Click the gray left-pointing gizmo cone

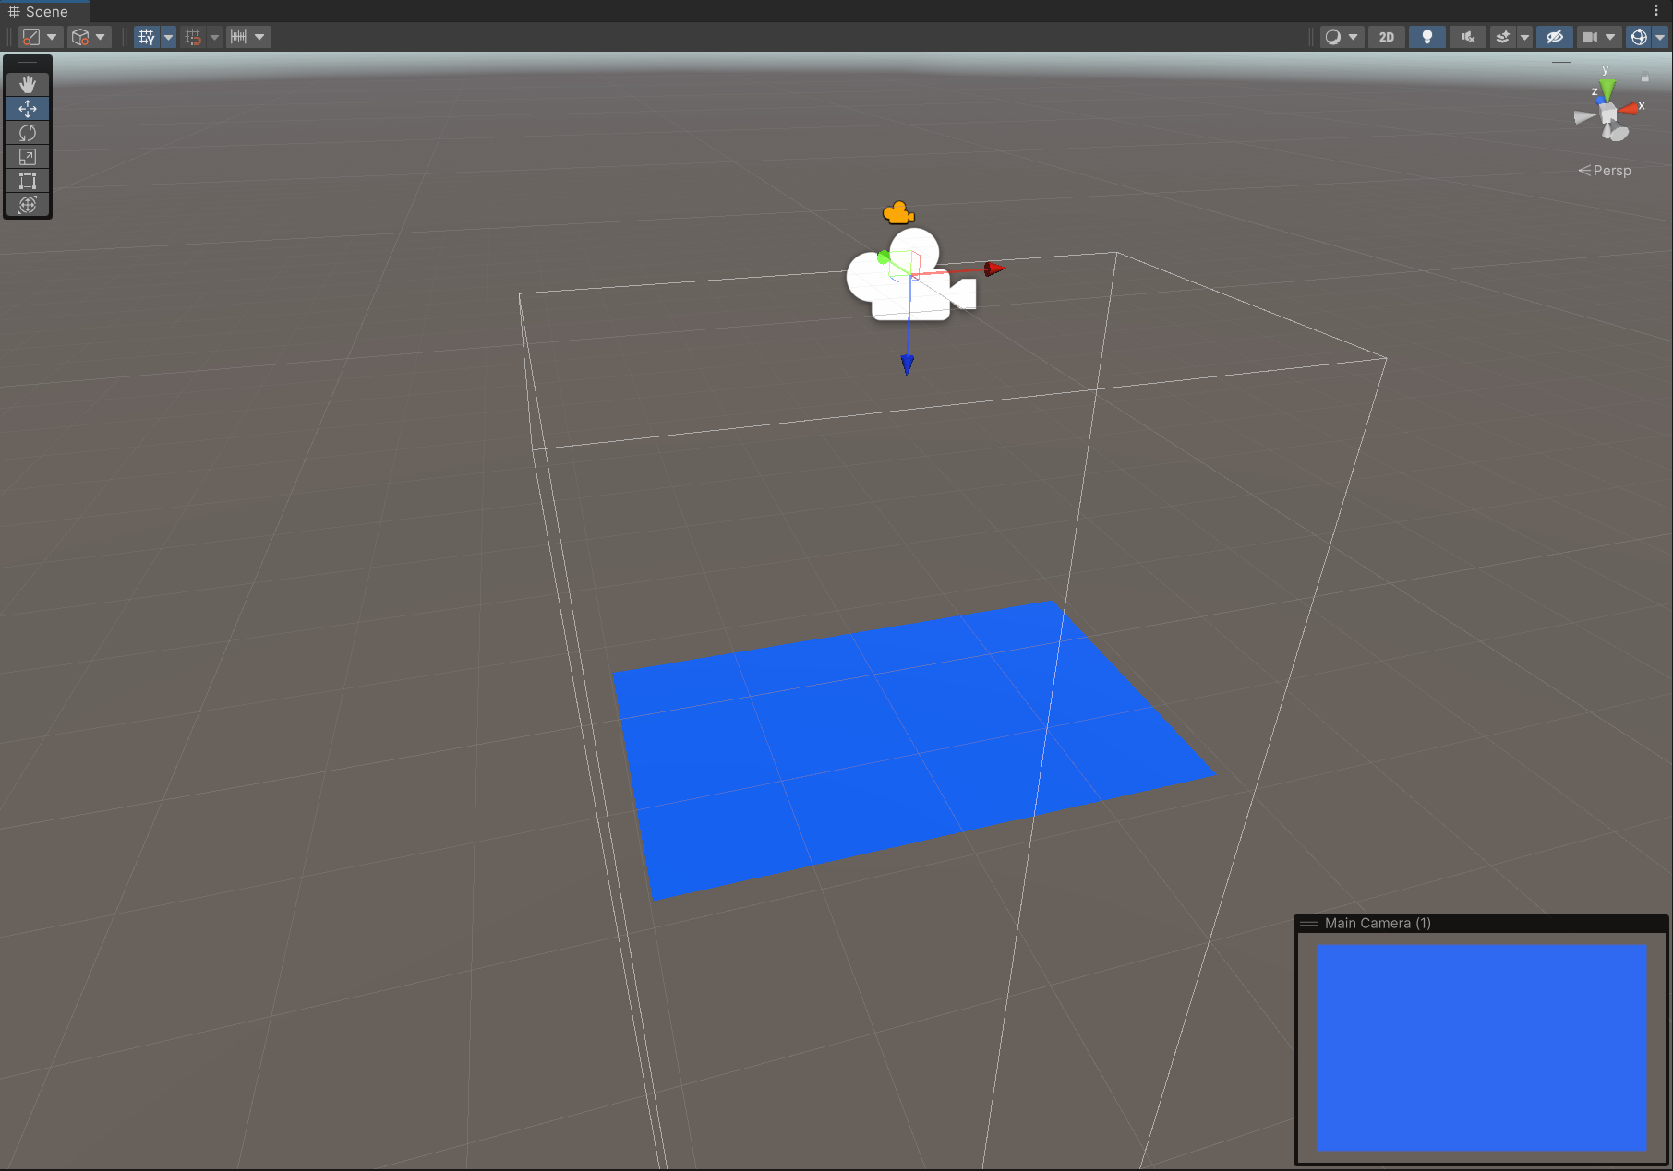[1585, 116]
